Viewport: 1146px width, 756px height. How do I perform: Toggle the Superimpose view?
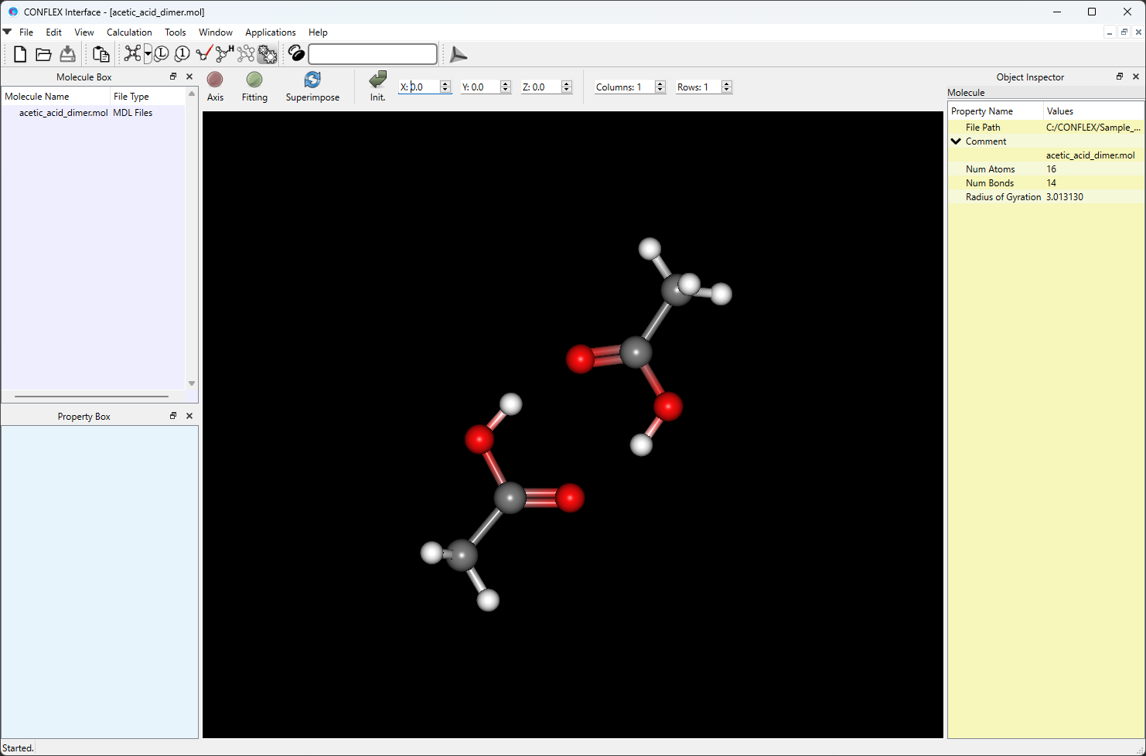(x=312, y=85)
